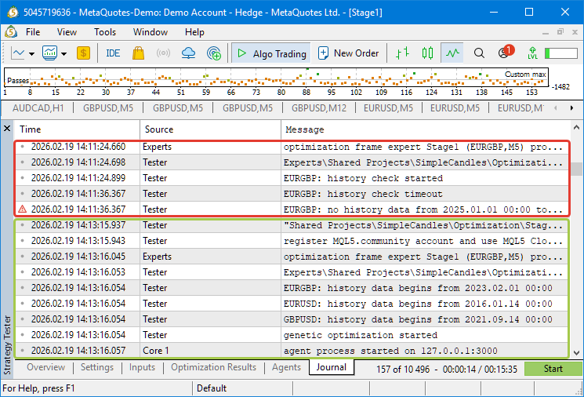Click the green LVL level icon

532,53
